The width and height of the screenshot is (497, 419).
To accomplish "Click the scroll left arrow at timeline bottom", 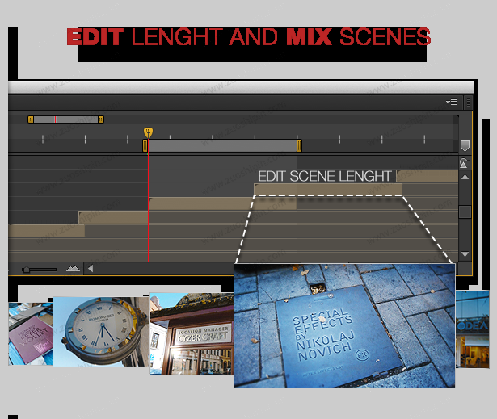I will pyautogui.click(x=91, y=269).
